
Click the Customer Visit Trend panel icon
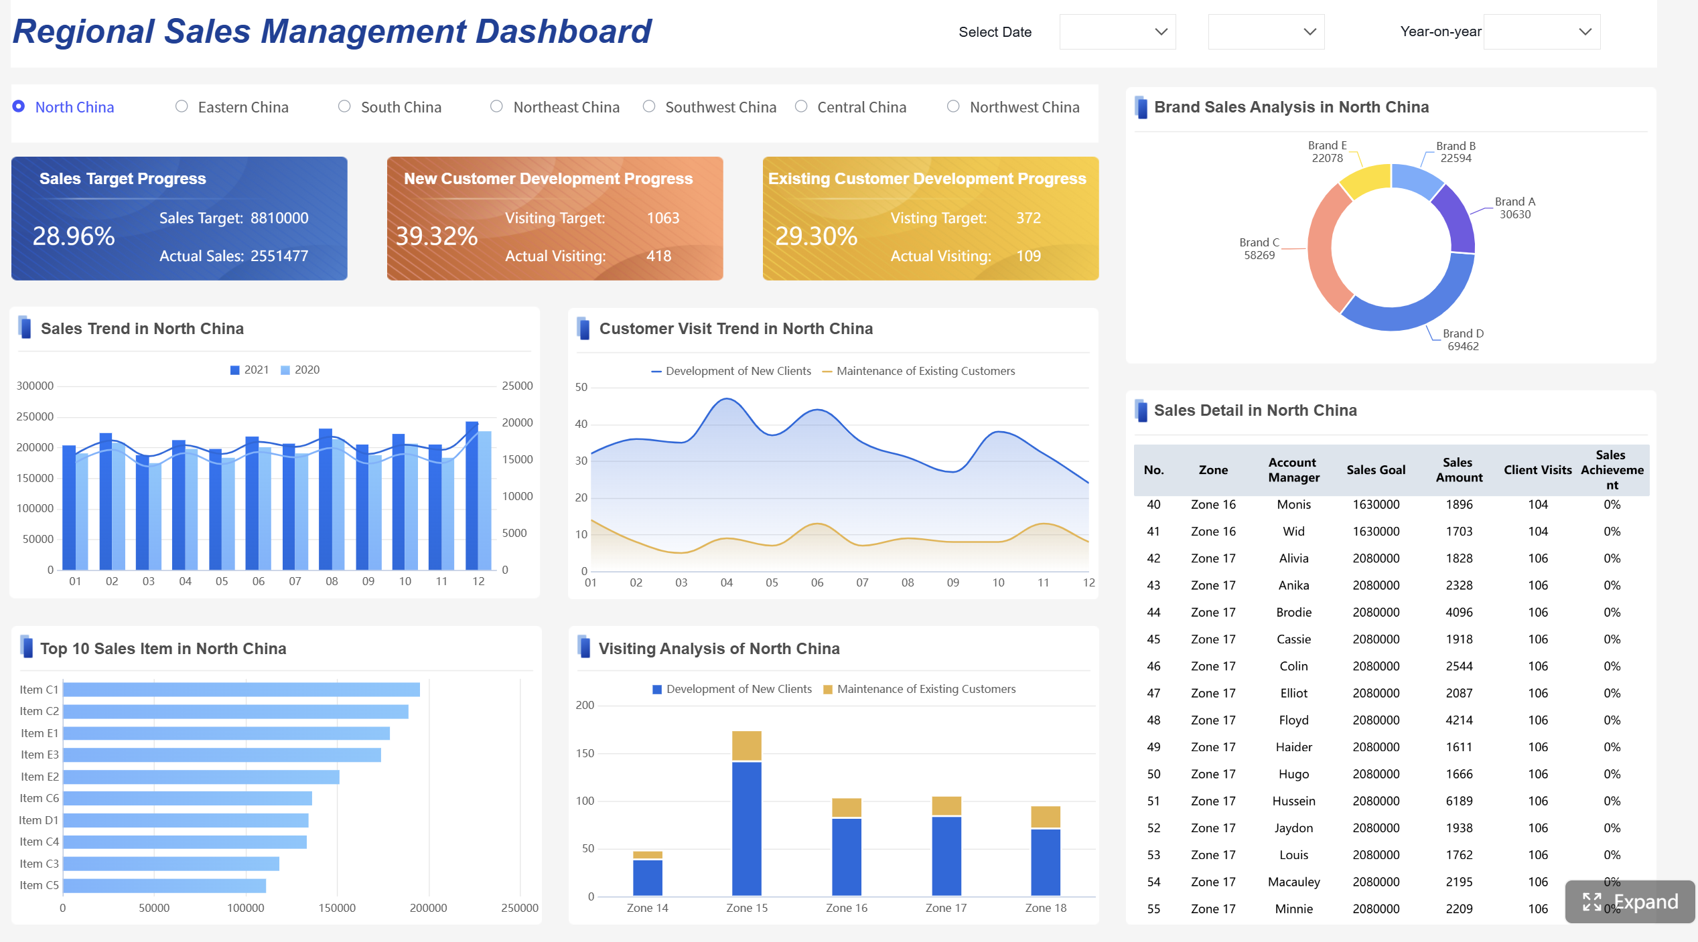click(x=583, y=328)
